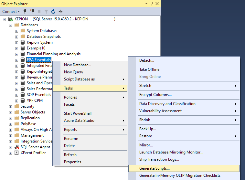Click the SQL Server Agent icon
The image size is (245, 180).
[16, 147]
